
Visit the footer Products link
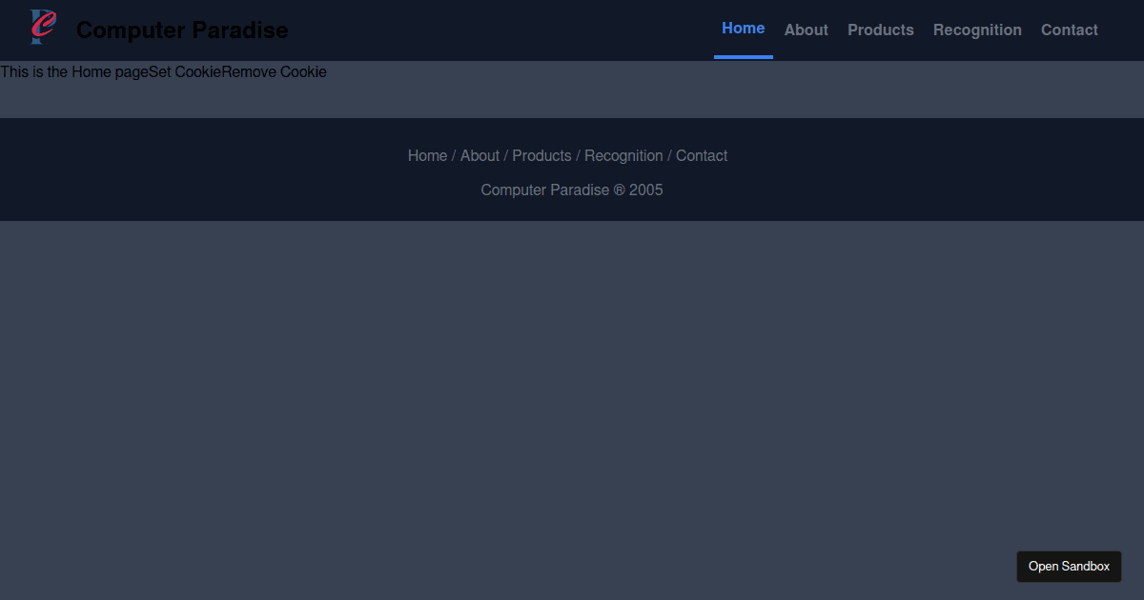click(x=541, y=156)
